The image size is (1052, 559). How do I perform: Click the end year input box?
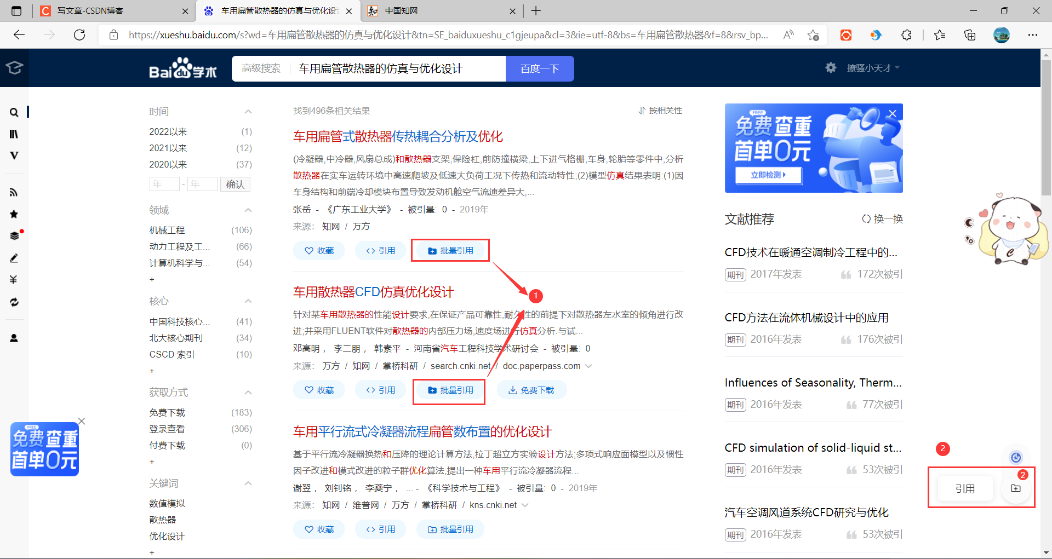(202, 185)
